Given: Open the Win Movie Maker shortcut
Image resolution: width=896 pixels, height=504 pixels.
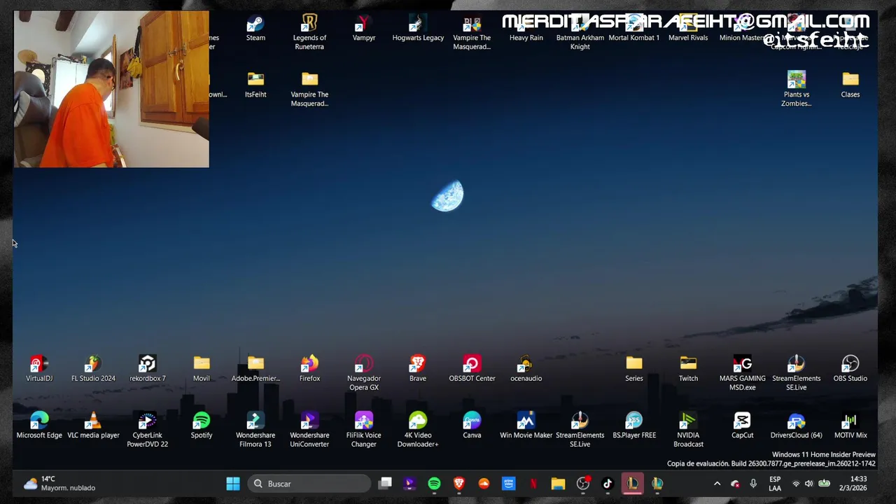Looking at the screenshot, I should pos(526,426).
